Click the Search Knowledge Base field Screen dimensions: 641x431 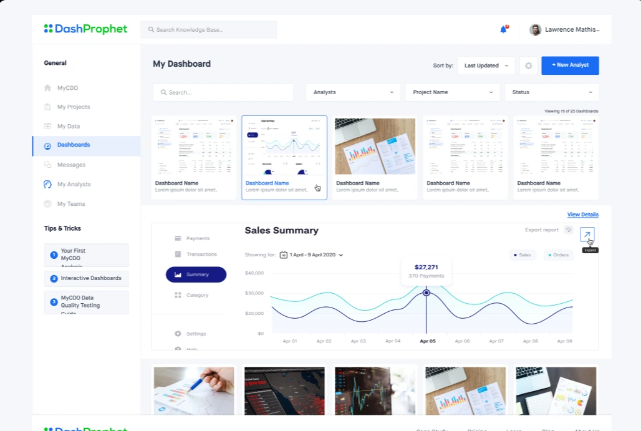[209, 29]
